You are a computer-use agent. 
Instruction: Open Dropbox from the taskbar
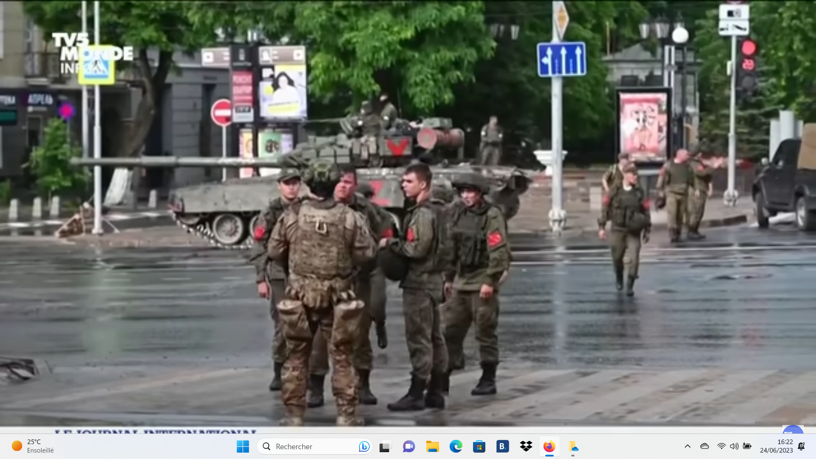point(526,446)
